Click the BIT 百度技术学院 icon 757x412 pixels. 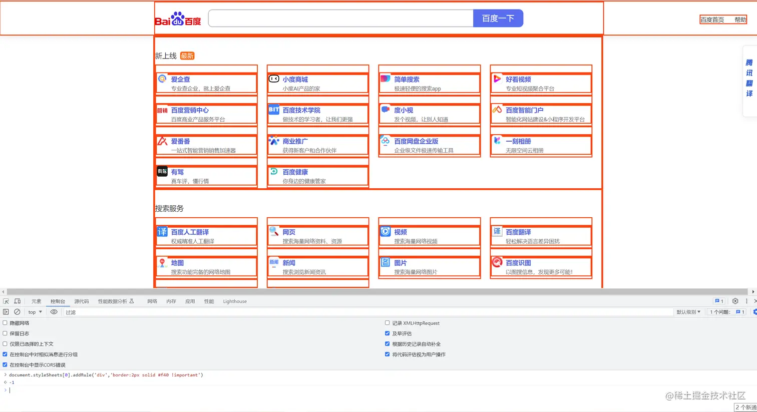(274, 110)
